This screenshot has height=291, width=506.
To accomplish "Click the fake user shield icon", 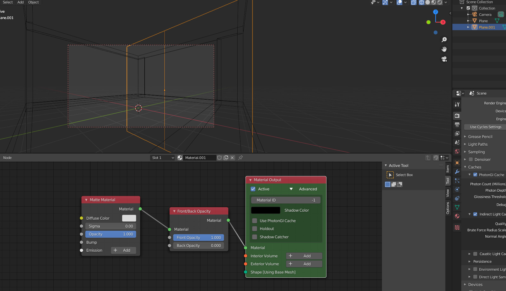I will click(219, 158).
